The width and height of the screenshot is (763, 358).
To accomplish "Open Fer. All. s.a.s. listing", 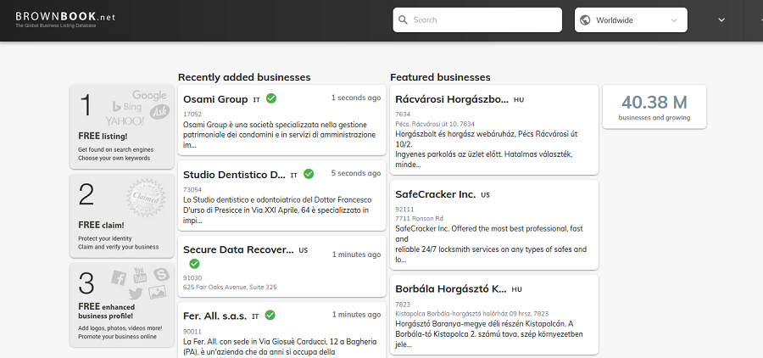I will [x=214, y=316].
